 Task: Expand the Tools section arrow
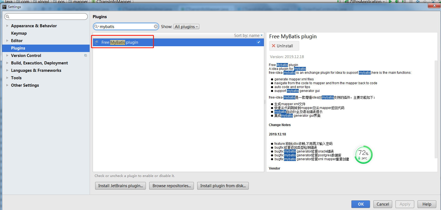tap(7, 78)
